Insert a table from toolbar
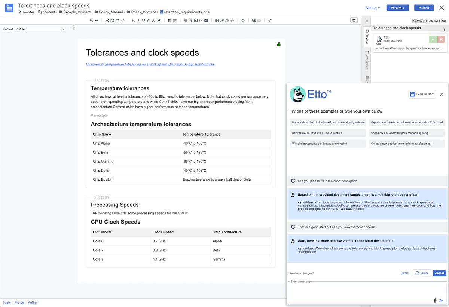This screenshot has height=307, width=449. [x=217, y=21]
